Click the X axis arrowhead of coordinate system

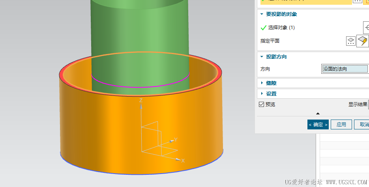(178, 159)
